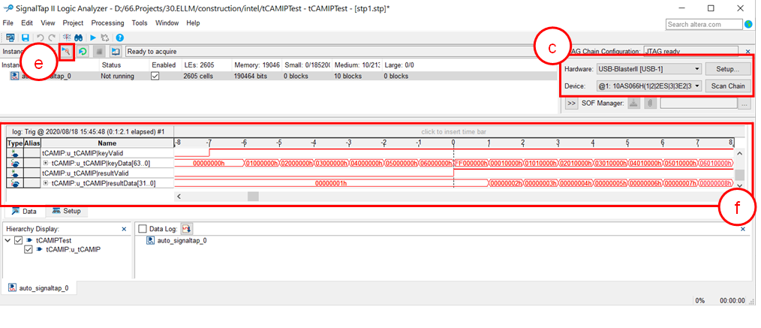The image size is (761, 328).
Task: Expand the resultData[31..0] bus
Action: pyautogui.click(x=47, y=183)
